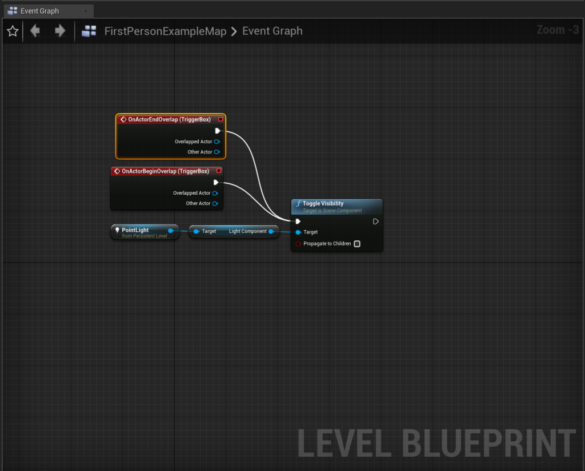Click the back navigation arrow
585x471 pixels.
coord(35,31)
